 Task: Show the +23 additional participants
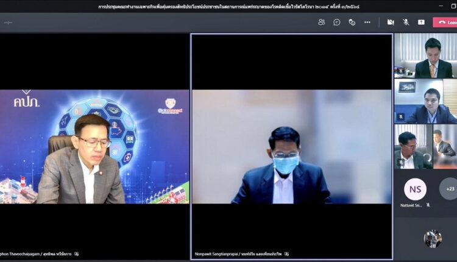[x=450, y=189]
